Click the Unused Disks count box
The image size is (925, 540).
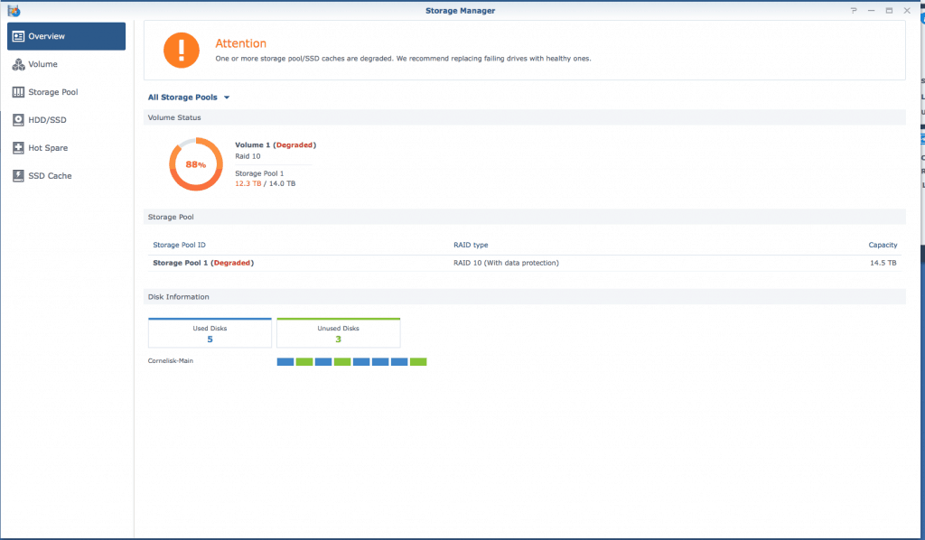tap(338, 332)
